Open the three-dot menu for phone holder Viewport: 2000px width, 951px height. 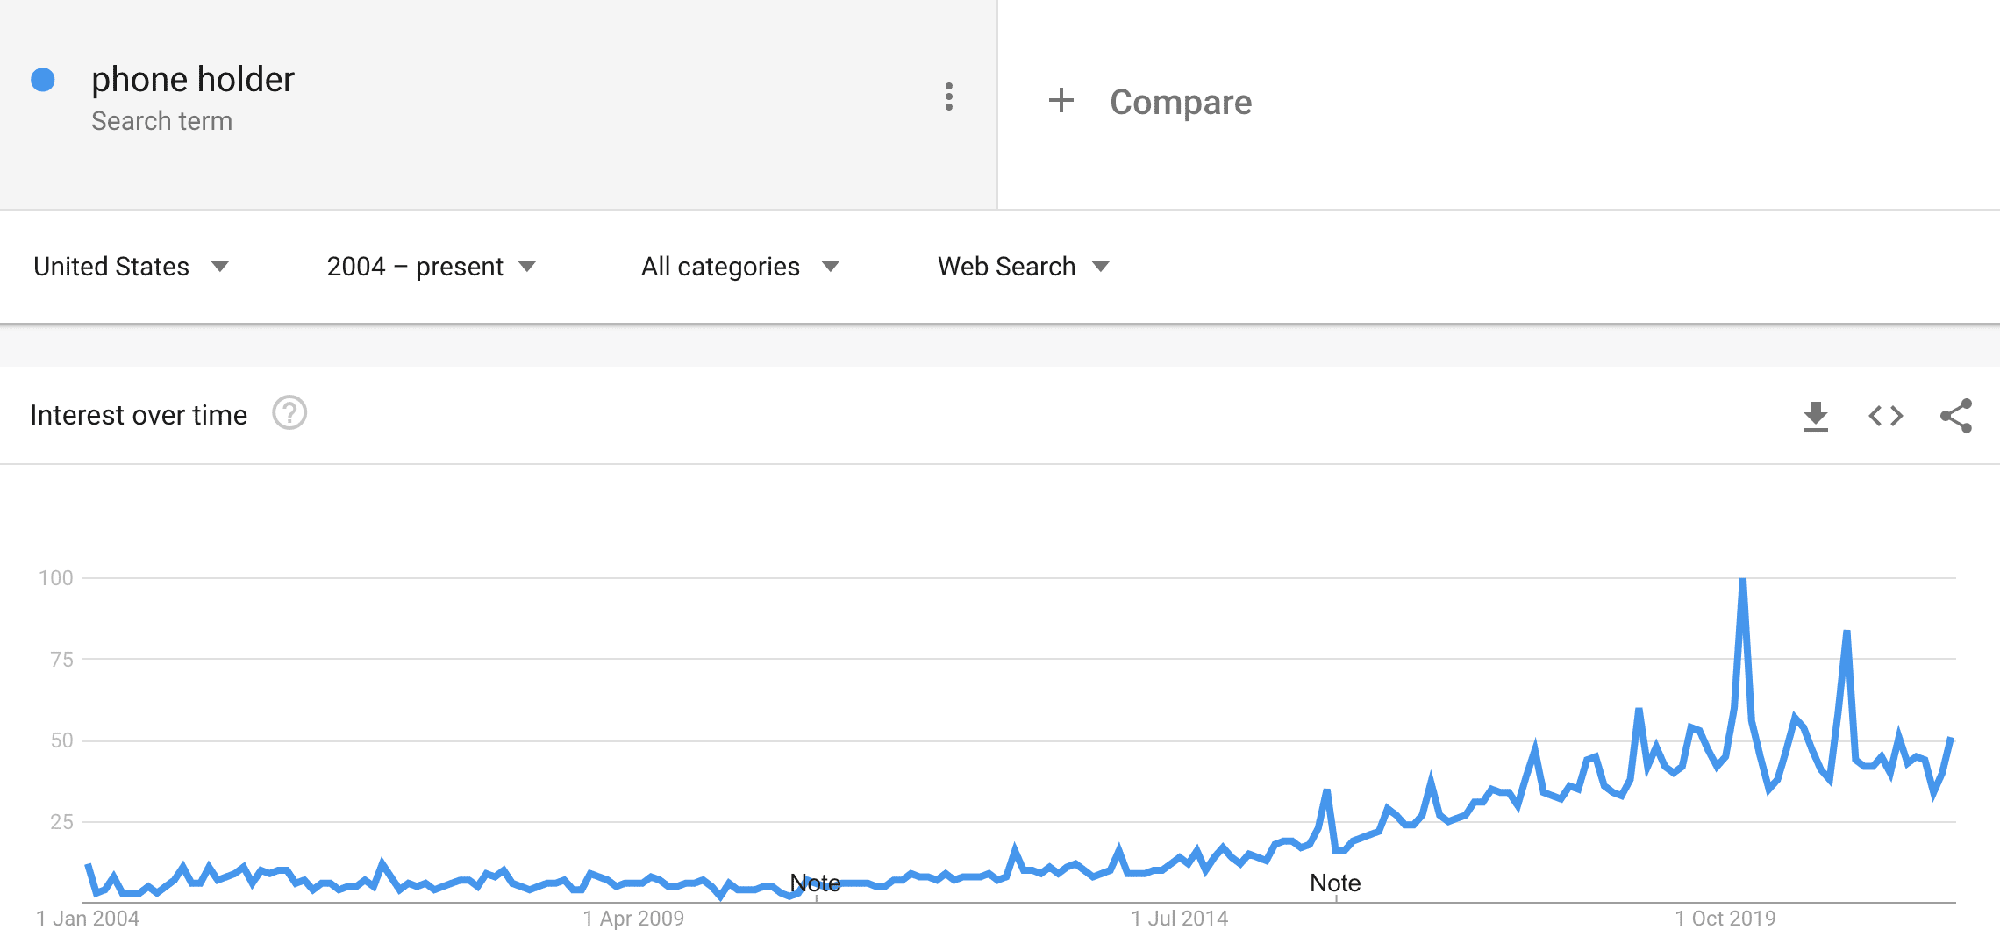948,97
